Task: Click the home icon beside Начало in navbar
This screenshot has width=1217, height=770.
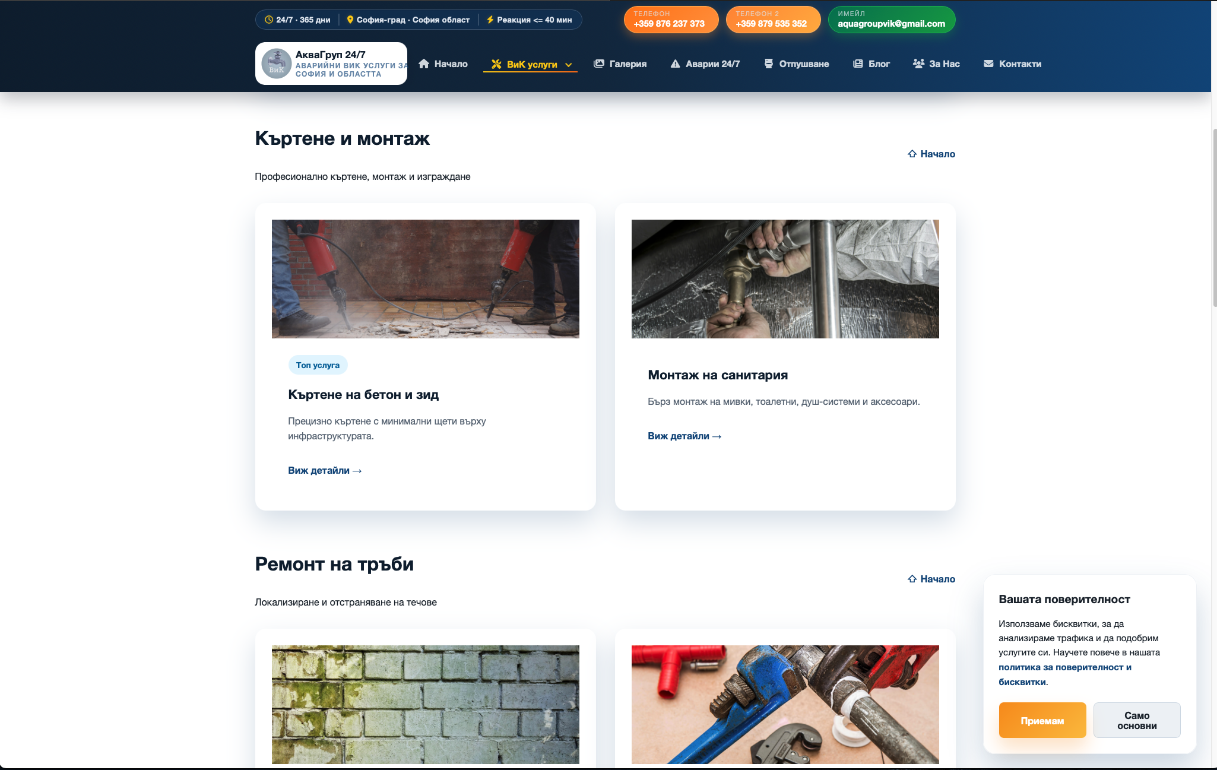Action: tap(424, 64)
